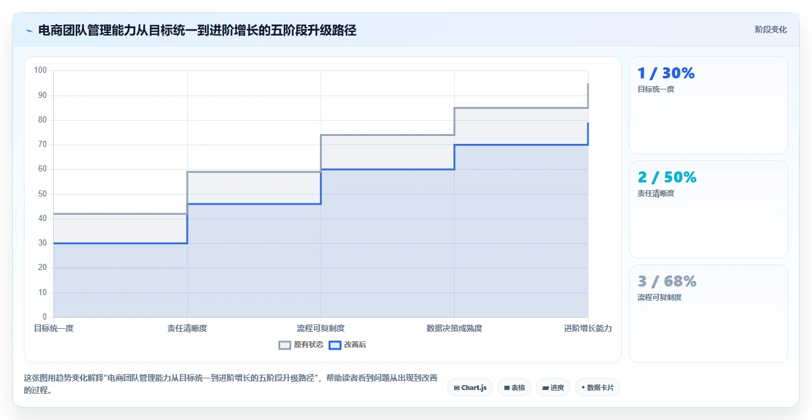Click the icon in 进度 tag
This screenshot has height=420, width=812.
point(545,388)
